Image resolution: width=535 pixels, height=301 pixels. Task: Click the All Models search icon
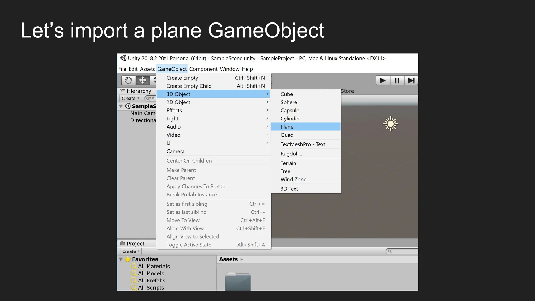134,273
